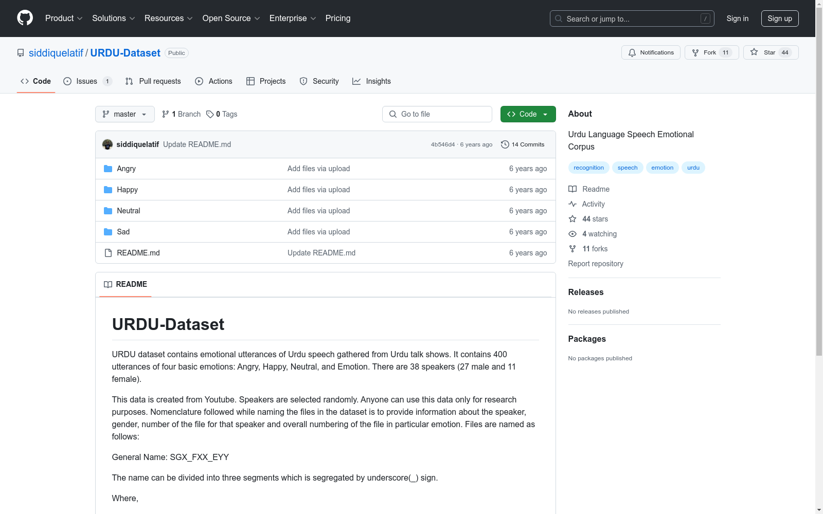The image size is (823, 514).
Task: Click the recognition topic tag
Action: point(588,168)
